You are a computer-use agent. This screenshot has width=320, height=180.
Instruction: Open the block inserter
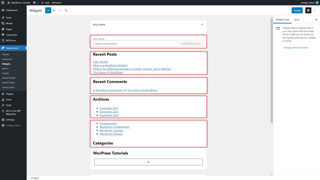coord(48,10)
